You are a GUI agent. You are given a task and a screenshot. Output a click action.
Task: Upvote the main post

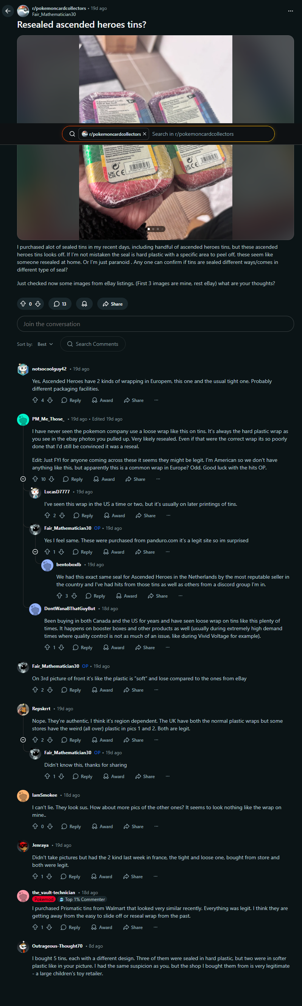(23, 304)
